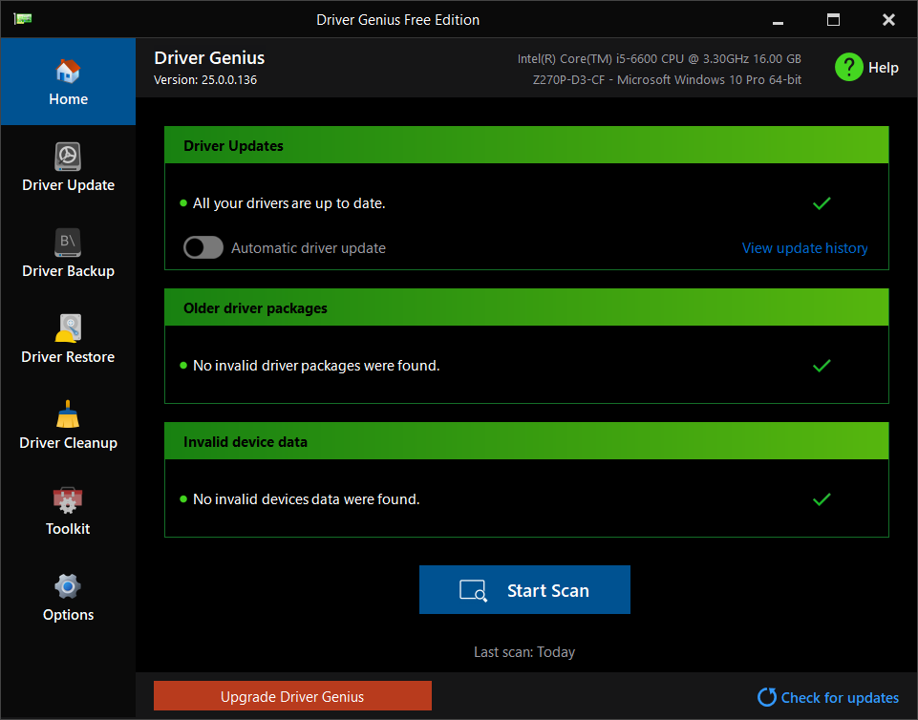
Task: Select the Toolkit sidebar label
Action: coord(68,529)
